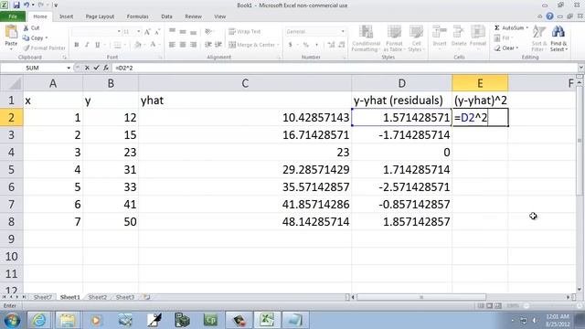The image size is (585, 329).
Task: Open the Sheet3 worksheet tab
Action: pyautogui.click(x=125, y=297)
